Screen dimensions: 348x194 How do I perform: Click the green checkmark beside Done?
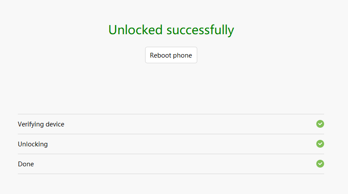click(320, 164)
